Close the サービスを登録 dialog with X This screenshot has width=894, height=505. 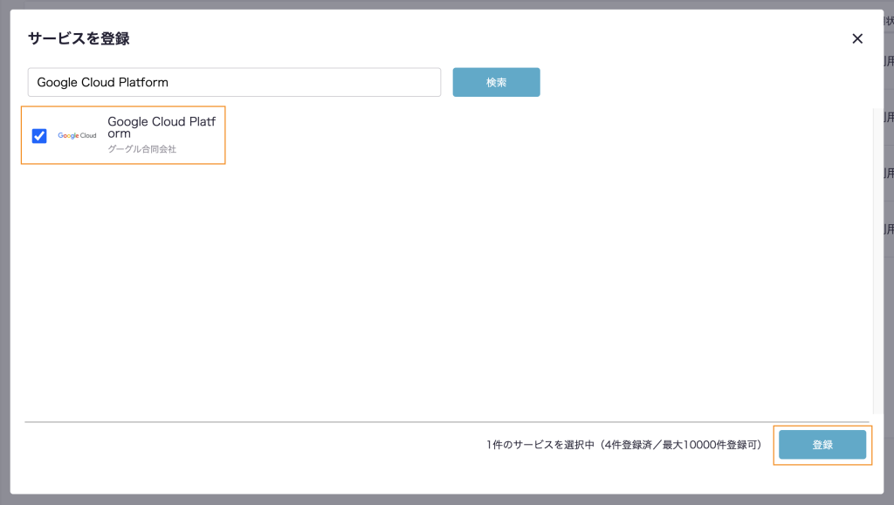(857, 38)
